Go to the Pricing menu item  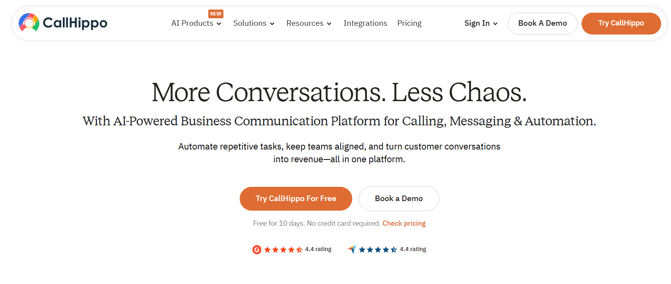tap(409, 23)
